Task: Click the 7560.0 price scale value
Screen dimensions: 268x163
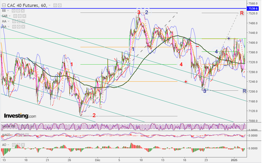Action: pos(253,3)
